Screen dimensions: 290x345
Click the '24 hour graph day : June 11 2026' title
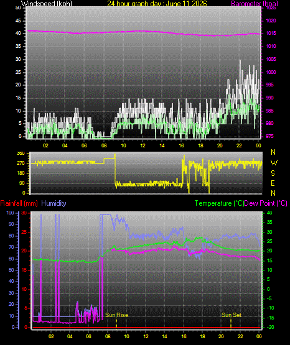157,4
